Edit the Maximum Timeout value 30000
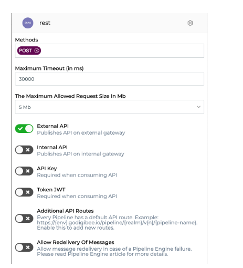This screenshot has width=243, height=268. click(110, 79)
